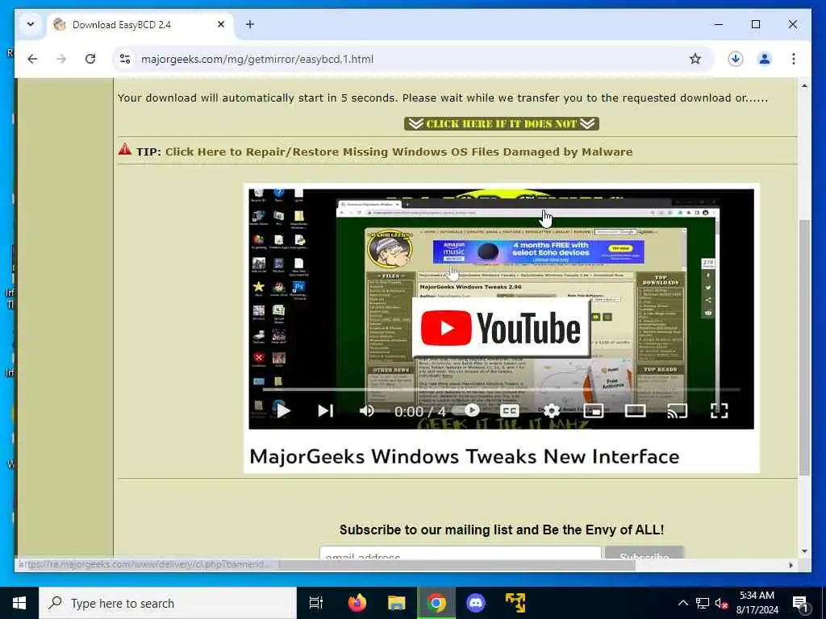
Task: Bookmark this page with the star
Action: coord(695,59)
